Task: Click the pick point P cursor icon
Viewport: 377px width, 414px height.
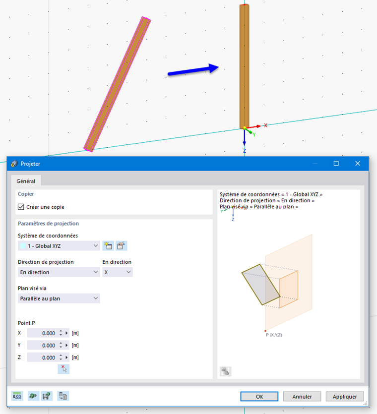Action: [x=63, y=369]
